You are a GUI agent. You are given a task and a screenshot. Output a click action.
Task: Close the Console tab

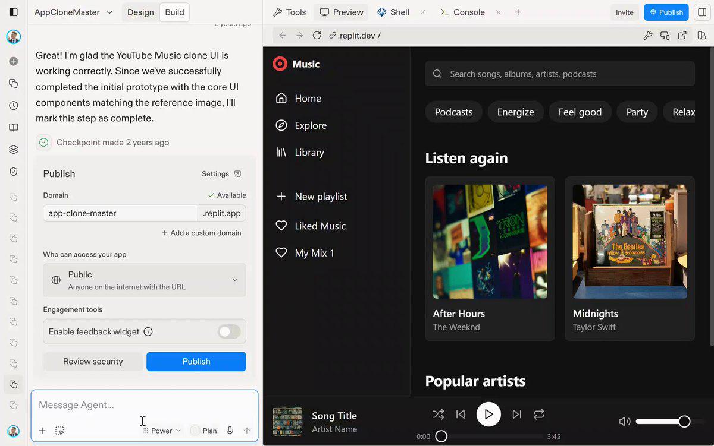(498, 12)
